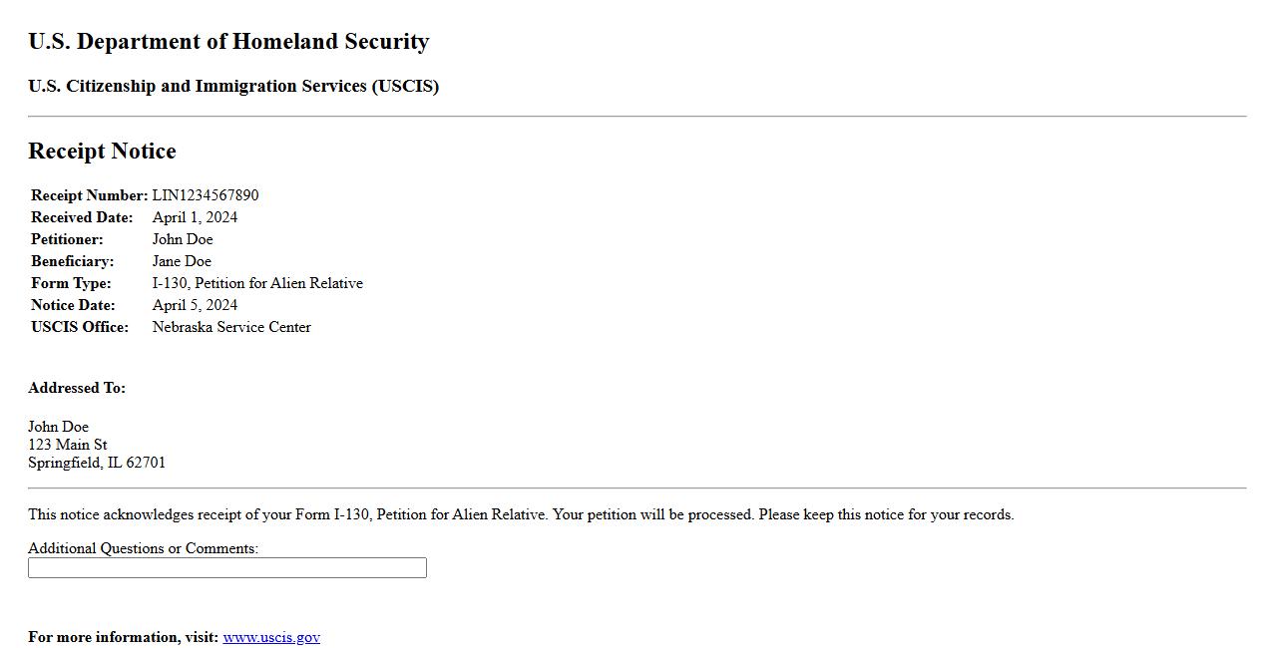Screen dimensions: 1275x648
Task: Select the Notice Date value April 5, 2024
Action: pos(195,305)
